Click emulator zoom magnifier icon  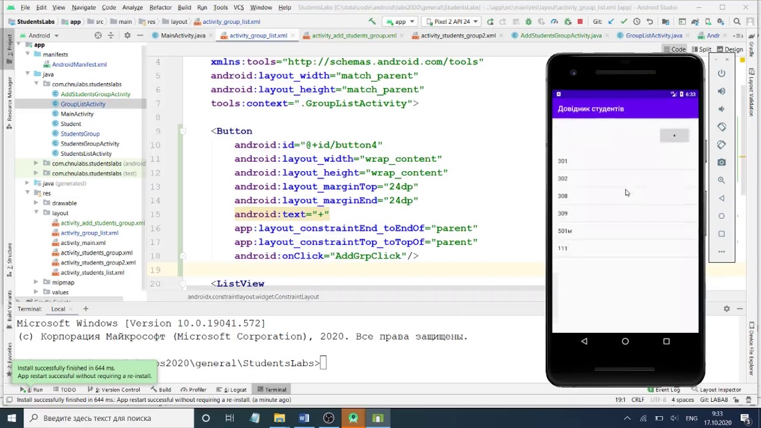[721, 180]
